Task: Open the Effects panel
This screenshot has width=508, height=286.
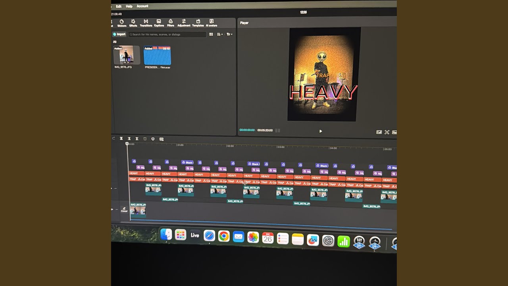Action: [133, 23]
